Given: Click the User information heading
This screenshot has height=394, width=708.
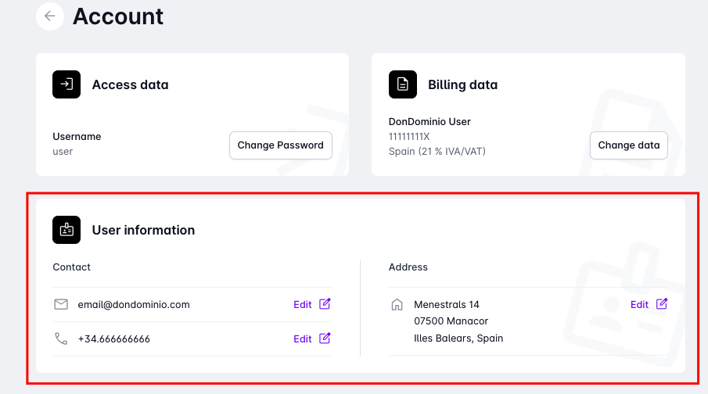Looking at the screenshot, I should pos(143,230).
